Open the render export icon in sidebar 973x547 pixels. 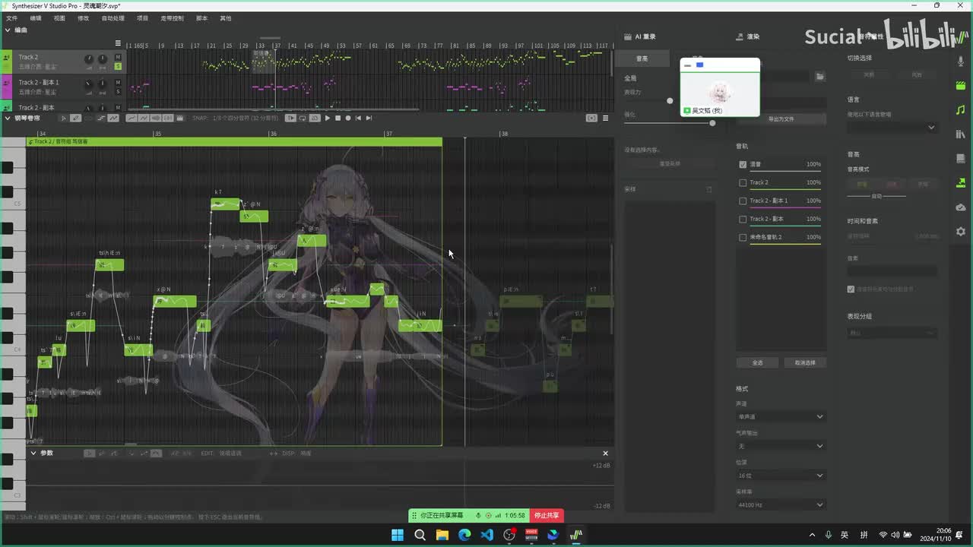(961, 183)
